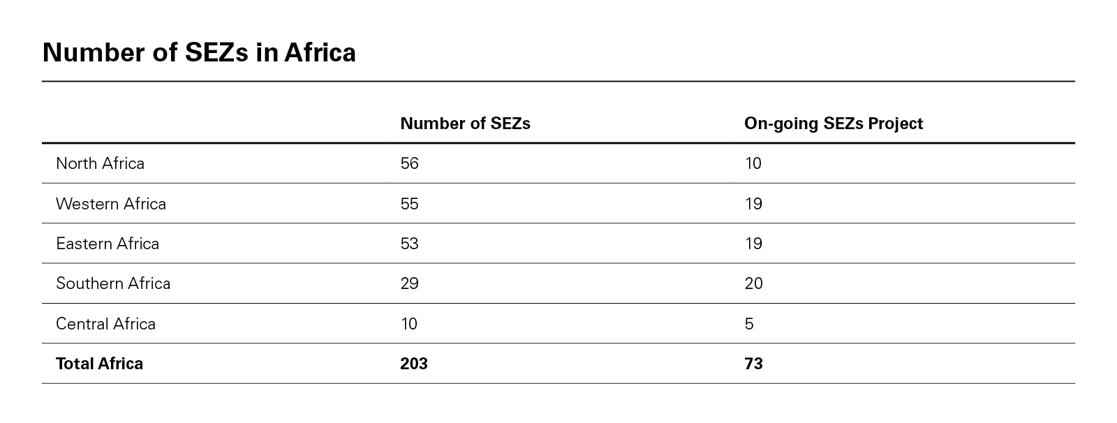The height and width of the screenshot is (423, 1117).
Task: Click North Africa's on-going projects value
Action: coord(753,163)
